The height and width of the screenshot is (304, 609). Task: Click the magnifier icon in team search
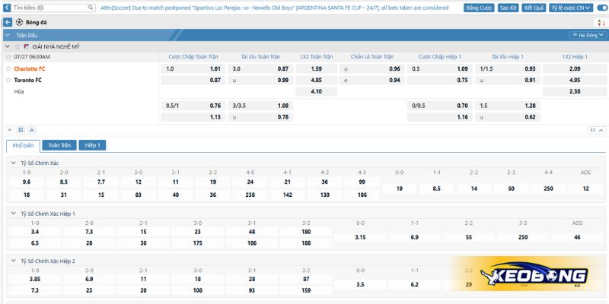click(x=91, y=8)
